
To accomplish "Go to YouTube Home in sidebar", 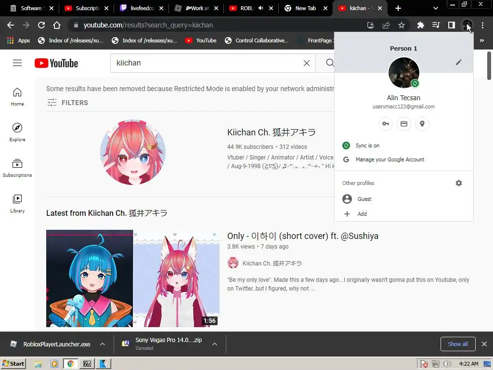I will (17, 96).
